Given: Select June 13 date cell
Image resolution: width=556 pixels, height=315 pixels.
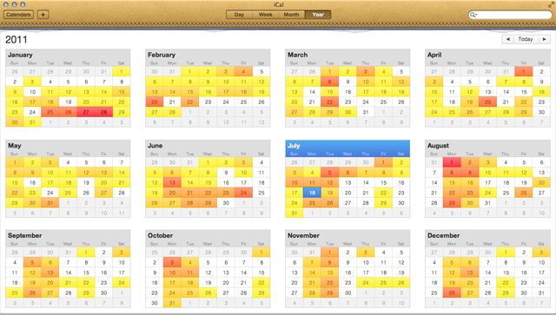Looking at the screenshot, I should [172, 183].
